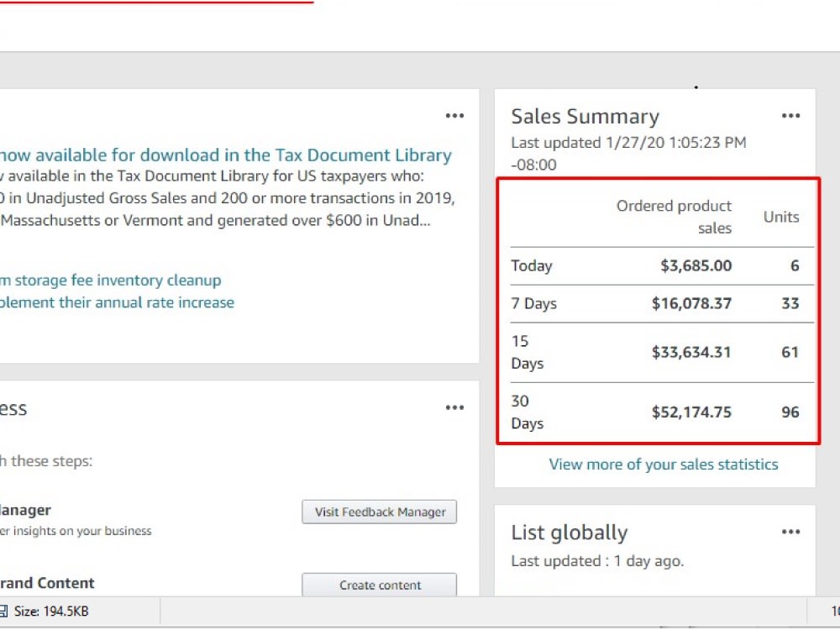Click the List globally card title
The height and width of the screenshot is (630, 840).
[x=569, y=533]
